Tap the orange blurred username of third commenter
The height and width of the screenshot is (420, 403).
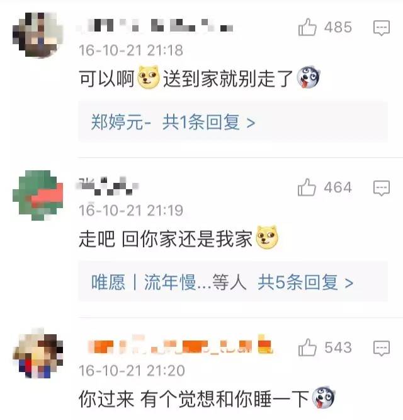point(181,345)
